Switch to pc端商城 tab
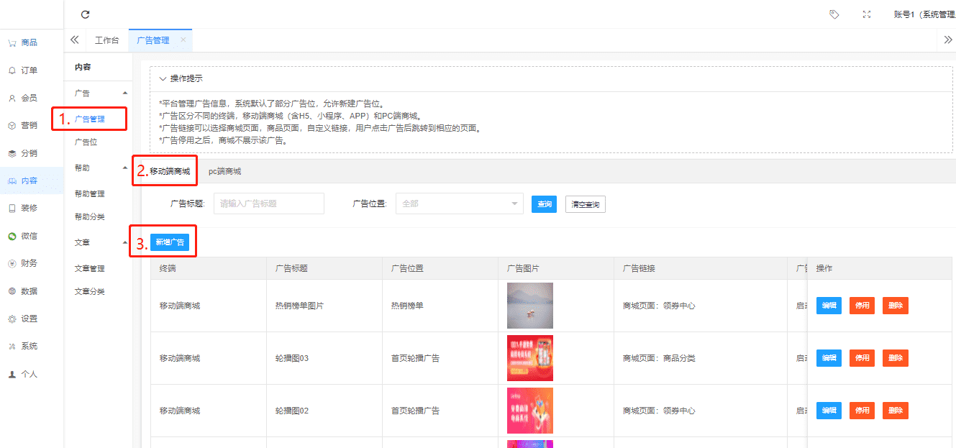 224,171
